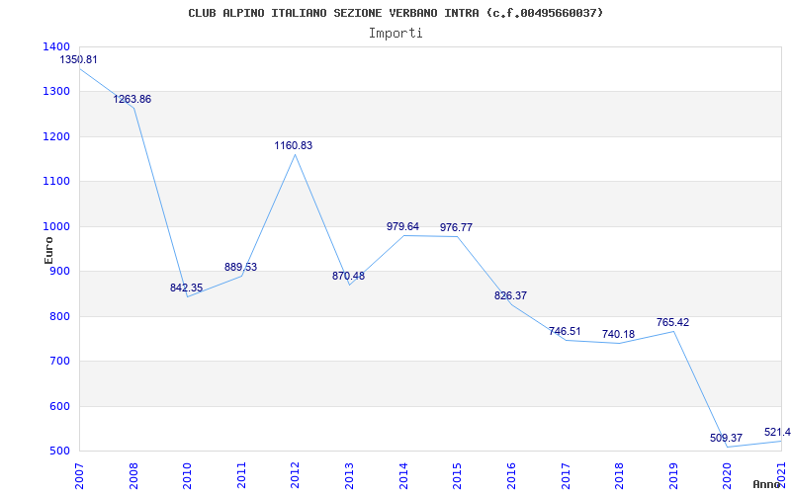
Task: Click the 2019 x-axis year label
Action: [673, 475]
